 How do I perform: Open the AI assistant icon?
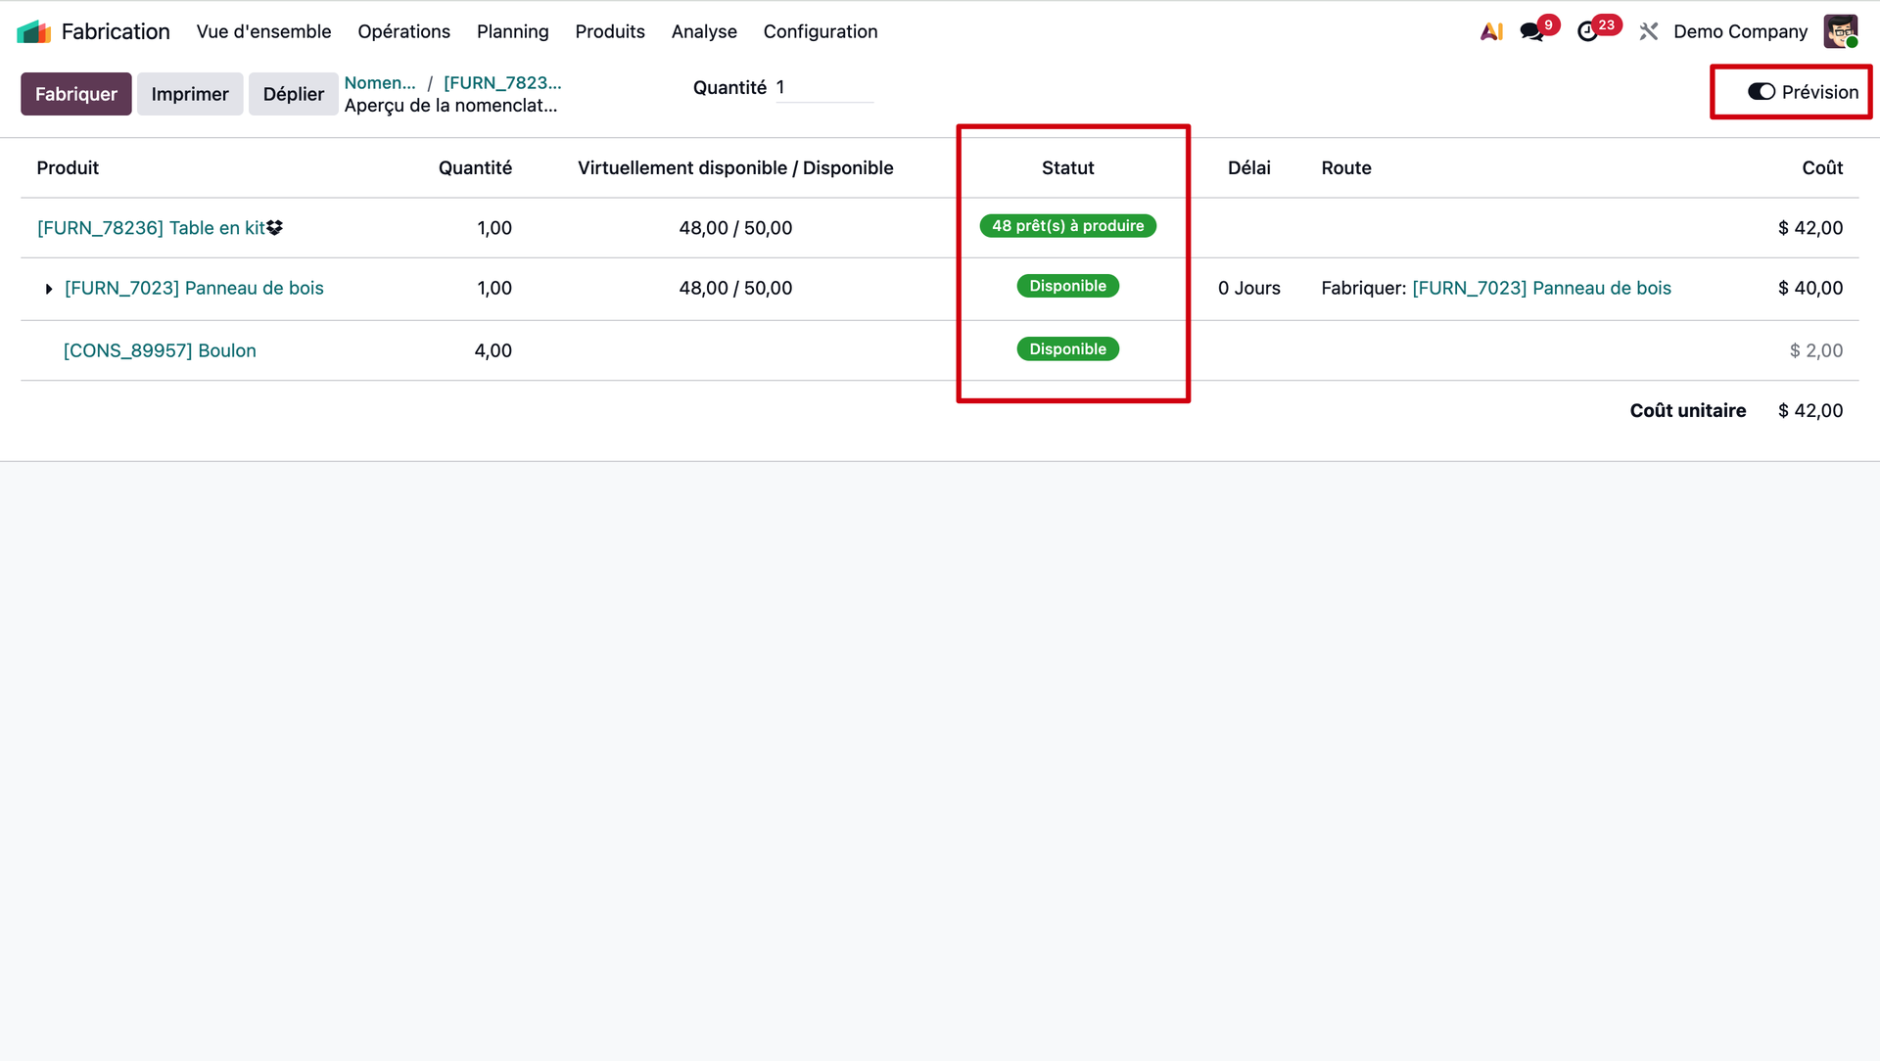click(x=1491, y=31)
